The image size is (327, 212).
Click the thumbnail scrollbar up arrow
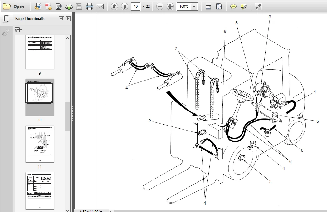(67, 38)
